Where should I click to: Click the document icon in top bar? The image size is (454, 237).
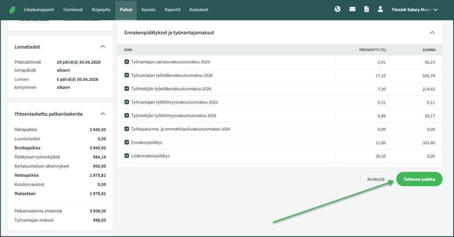[x=366, y=9]
